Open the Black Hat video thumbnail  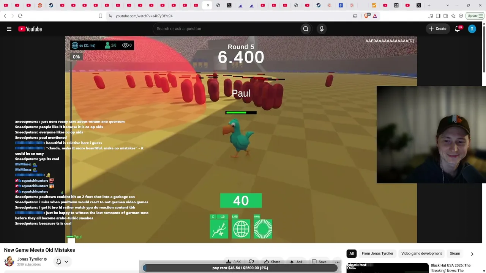[x=387, y=268]
